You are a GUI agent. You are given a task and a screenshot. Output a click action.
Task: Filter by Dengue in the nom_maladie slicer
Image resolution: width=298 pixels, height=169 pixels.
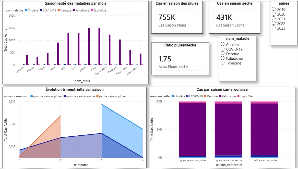(x=223, y=53)
